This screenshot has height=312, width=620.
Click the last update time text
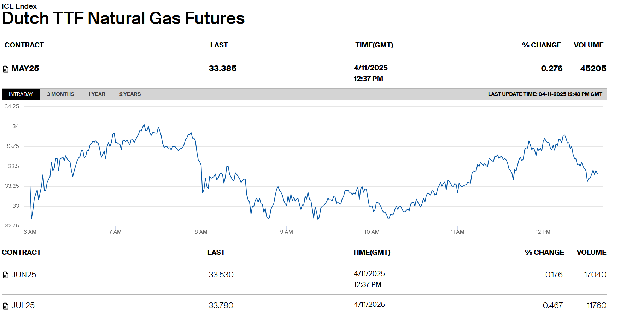coord(545,94)
